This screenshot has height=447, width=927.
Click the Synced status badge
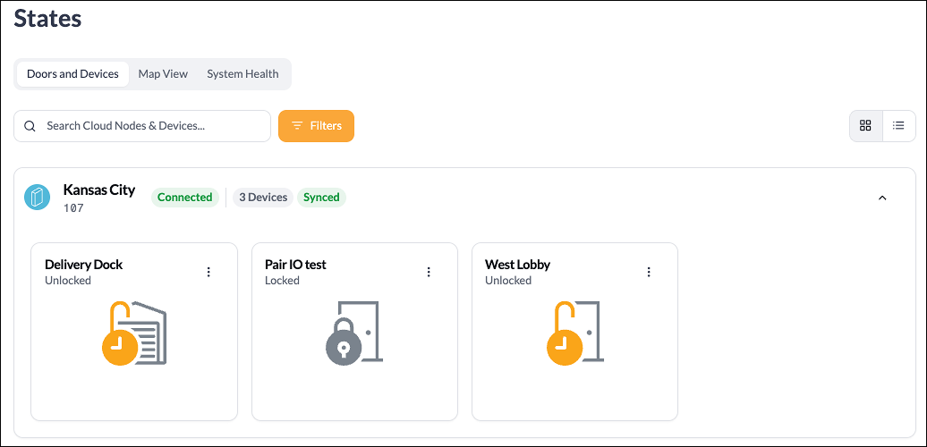tap(321, 198)
